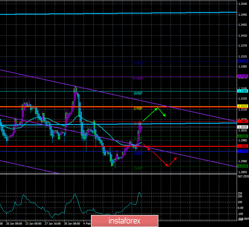
Task: Click the cyan 1.3184 price tag
Action: coord(243,91)
